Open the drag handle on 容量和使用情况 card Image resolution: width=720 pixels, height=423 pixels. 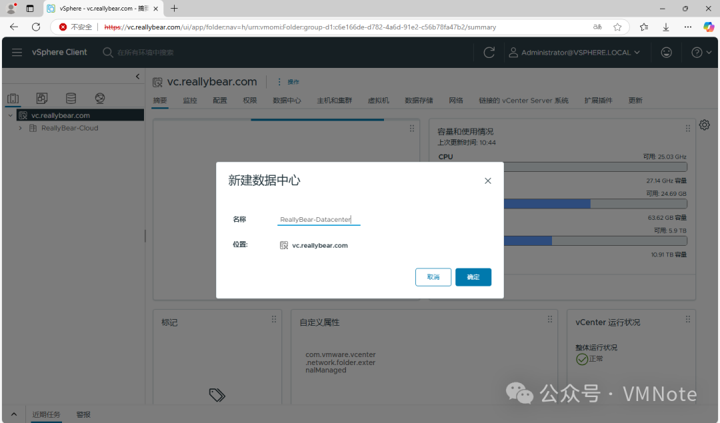click(688, 129)
